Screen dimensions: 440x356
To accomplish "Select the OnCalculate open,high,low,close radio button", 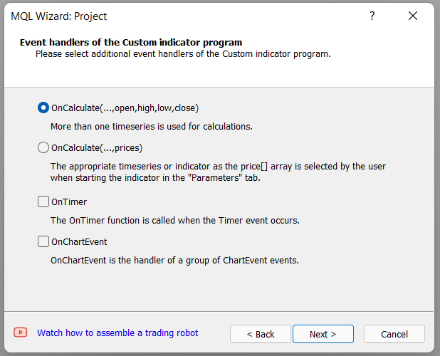I will point(43,108).
